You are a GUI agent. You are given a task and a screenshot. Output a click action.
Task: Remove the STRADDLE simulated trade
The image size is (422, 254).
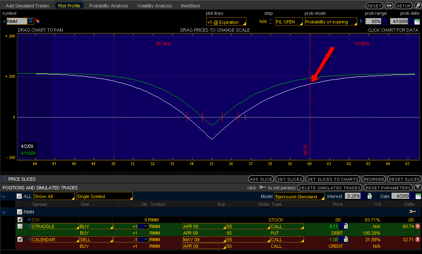417,226
